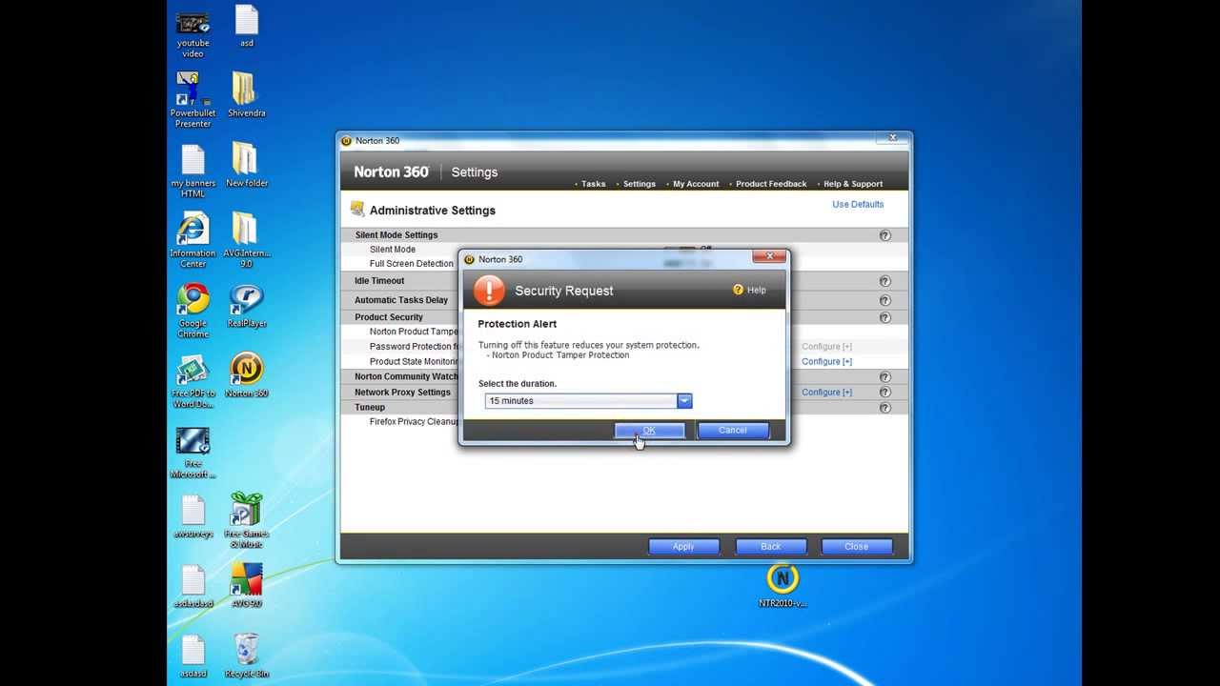
Task: Click the Idle Timeout row label
Action: tap(379, 281)
